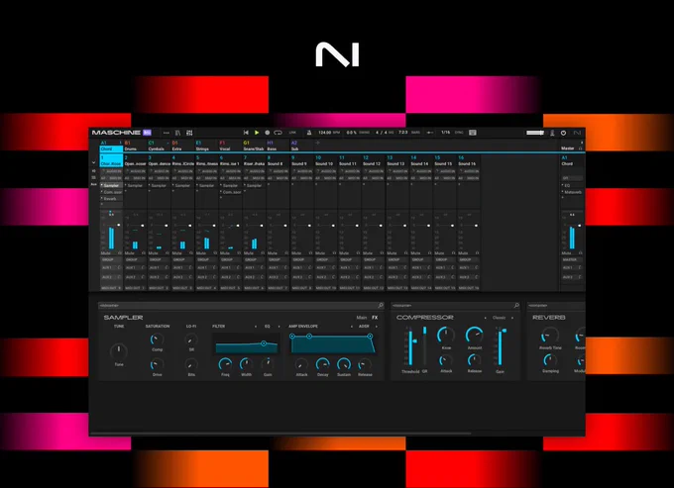Click the 4 / 4 time signature
The height and width of the screenshot is (488, 674).
click(382, 133)
